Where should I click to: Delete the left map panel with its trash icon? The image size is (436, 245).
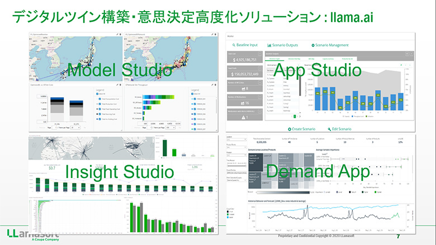click(120, 35)
